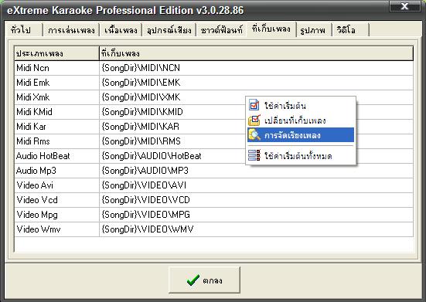
Task: Click the ใช้ค่าเริ่มต้น checkmark icon
Action: [x=254, y=105]
